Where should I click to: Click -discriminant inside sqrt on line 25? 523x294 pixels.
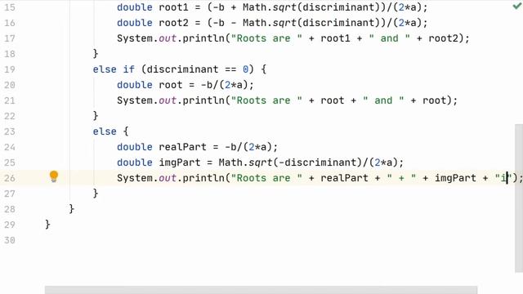318,163
